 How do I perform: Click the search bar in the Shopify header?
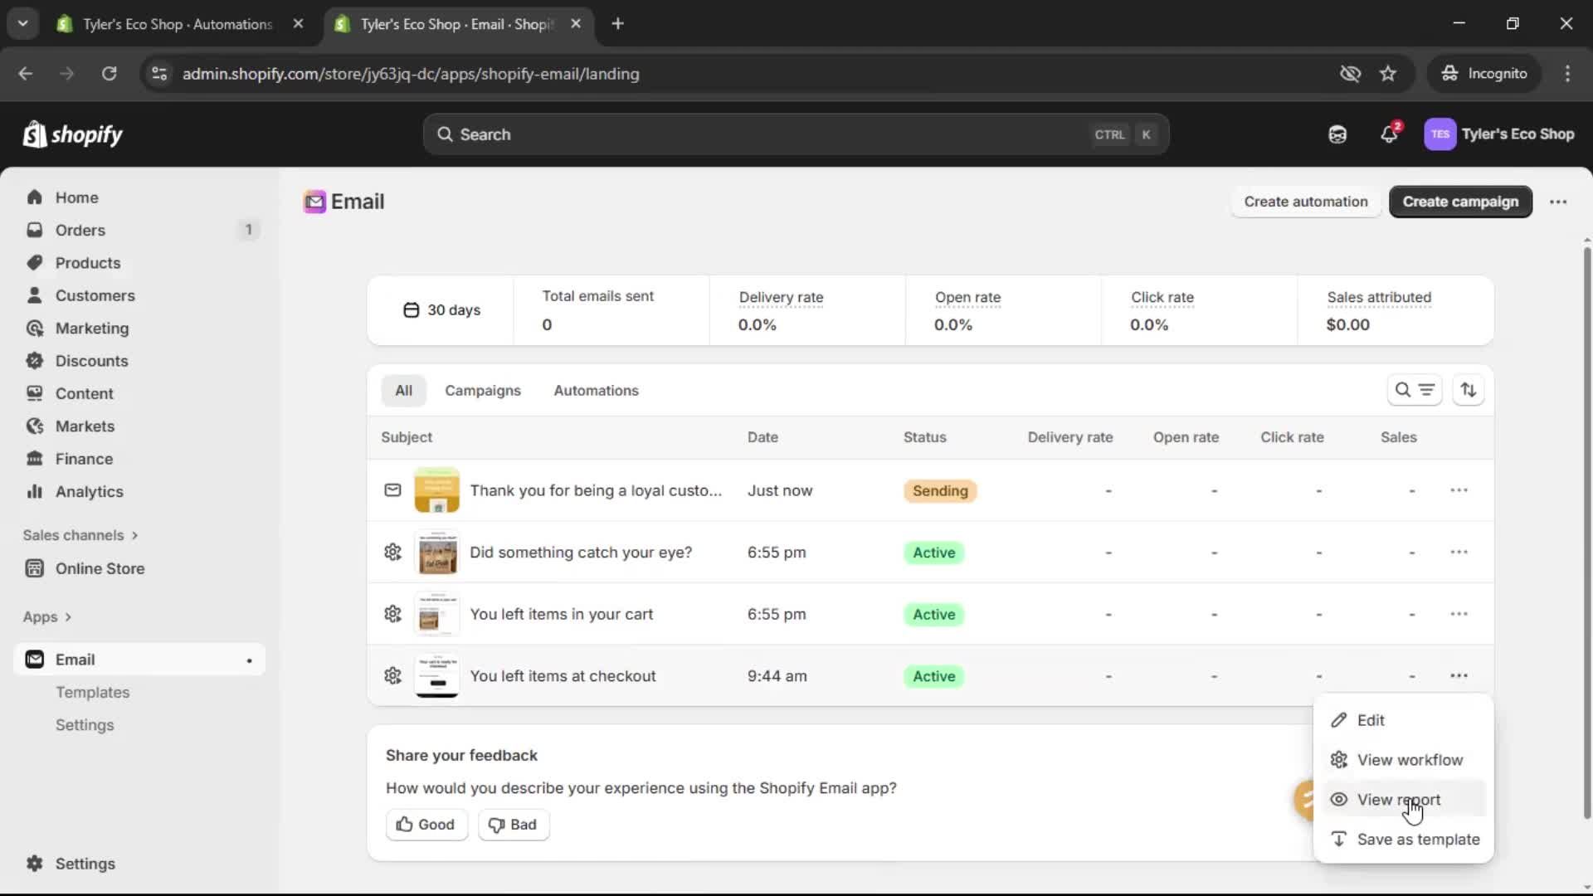pyautogui.click(x=796, y=134)
